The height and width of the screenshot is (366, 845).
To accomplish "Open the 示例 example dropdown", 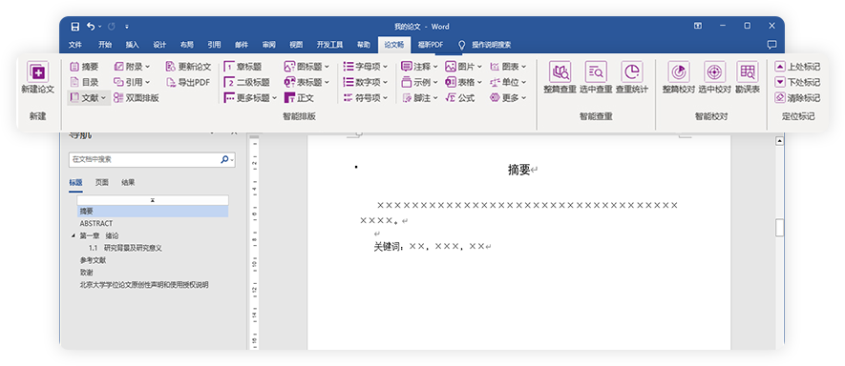I will tap(420, 82).
